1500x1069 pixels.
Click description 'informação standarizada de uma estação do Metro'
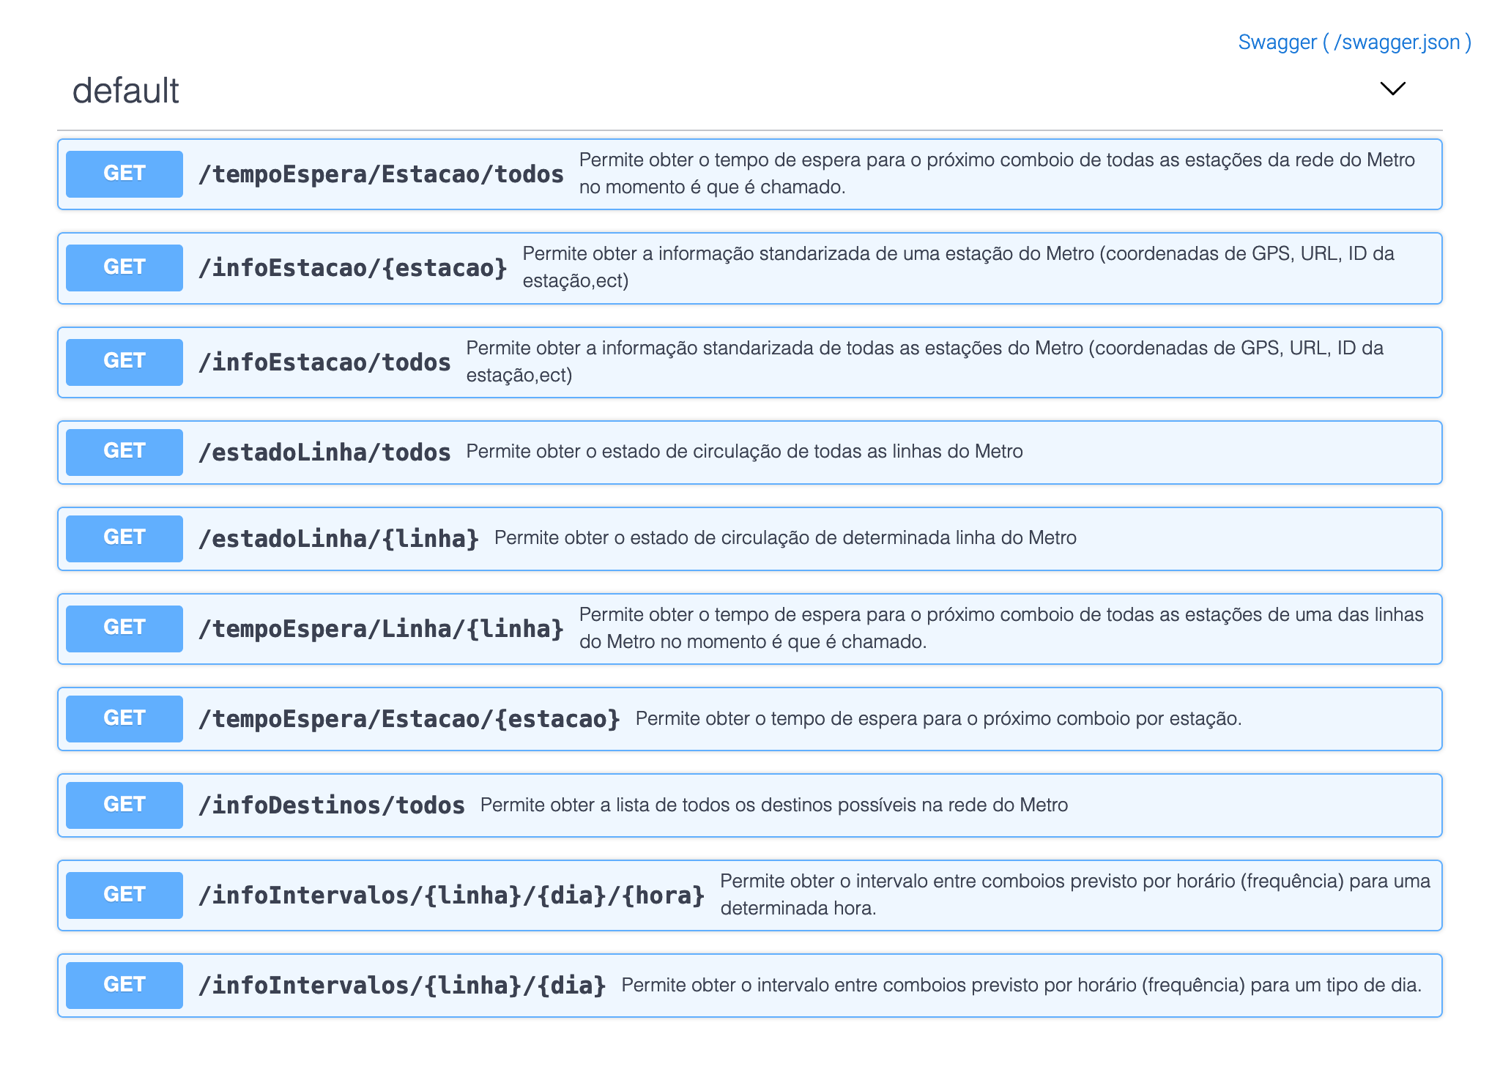point(958,267)
